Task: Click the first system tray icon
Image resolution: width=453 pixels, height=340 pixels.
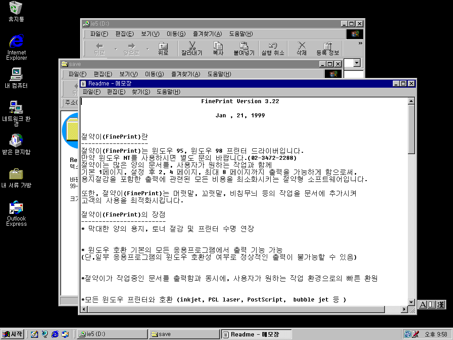Action: coord(407,335)
